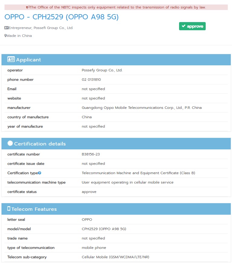
Task: Click the certificate status label
Action: coord(22,192)
